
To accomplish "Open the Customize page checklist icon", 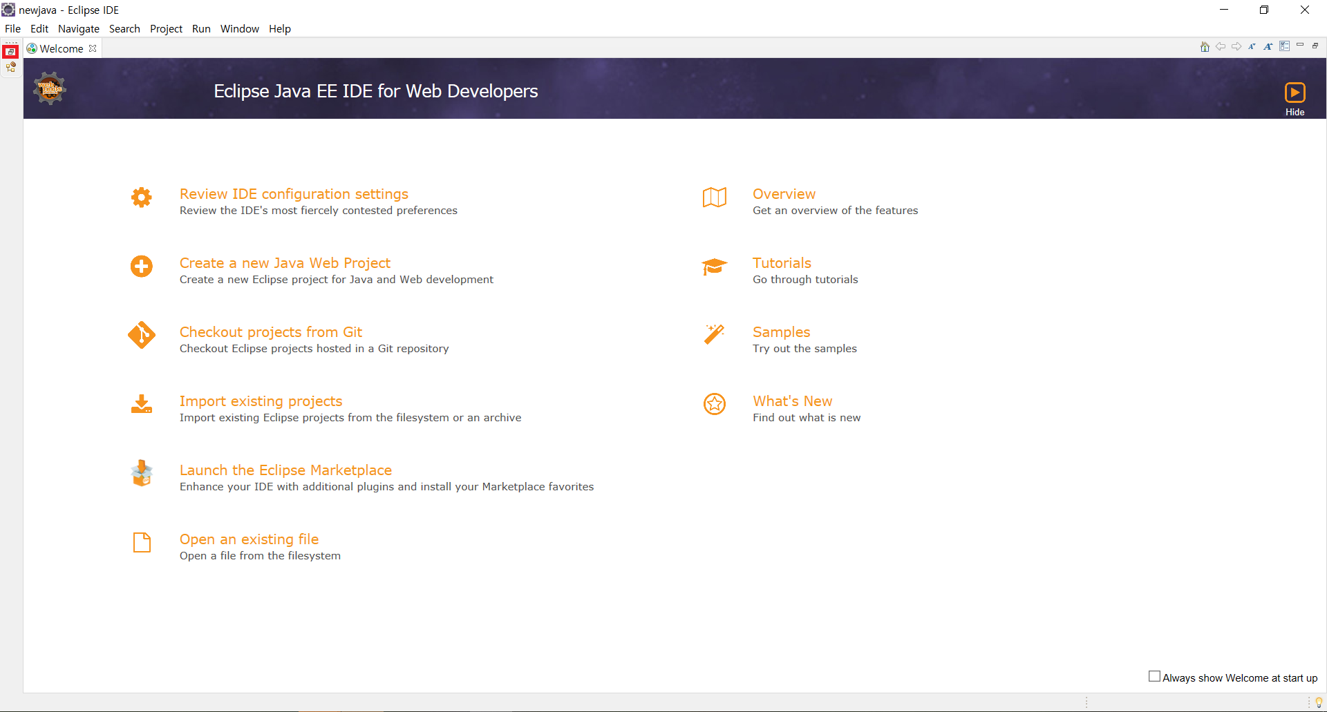I will tap(1285, 46).
